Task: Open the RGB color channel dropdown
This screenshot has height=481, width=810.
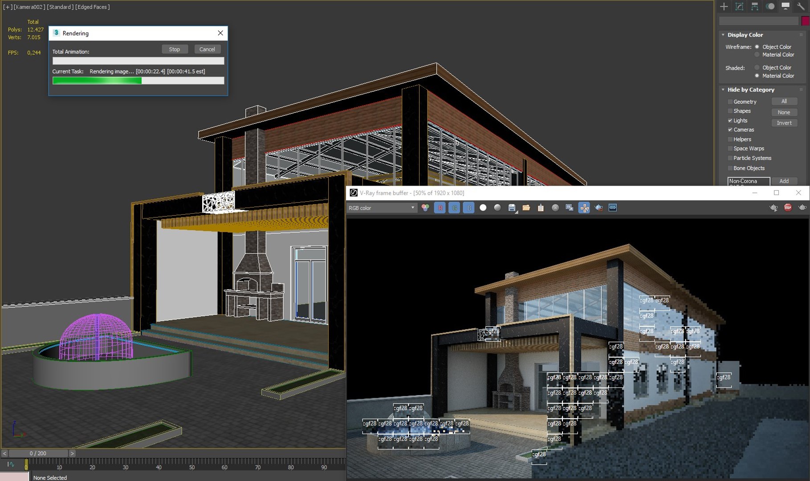Action: [x=382, y=208]
